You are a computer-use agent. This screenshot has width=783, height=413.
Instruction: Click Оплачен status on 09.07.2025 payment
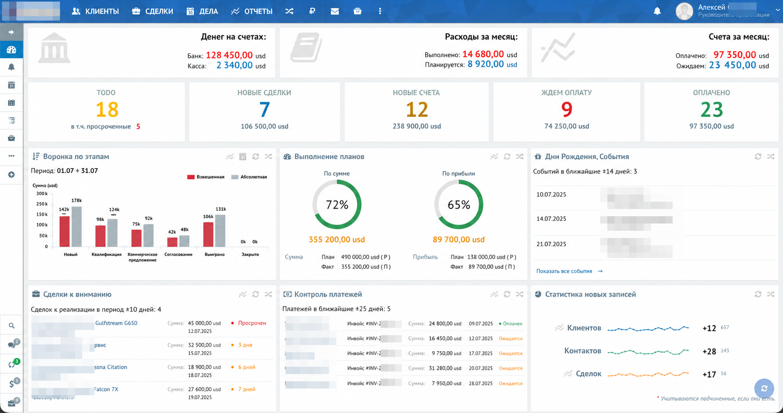coord(511,324)
